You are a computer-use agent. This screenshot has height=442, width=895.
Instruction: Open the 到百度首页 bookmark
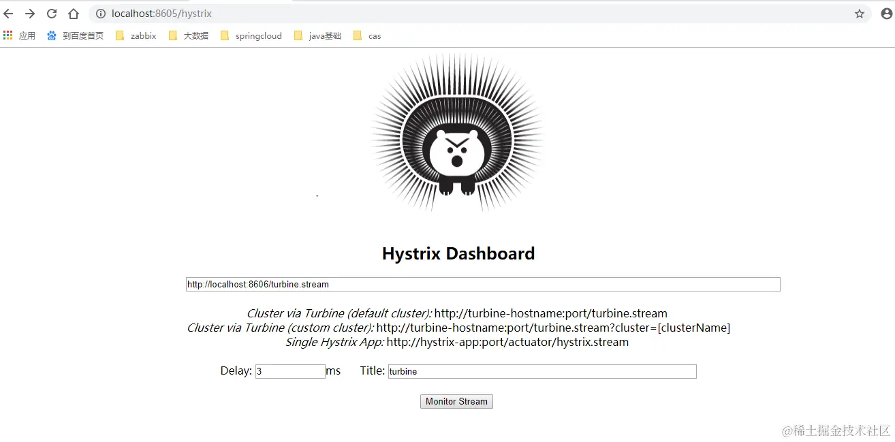pyautogui.click(x=75, y=36)
